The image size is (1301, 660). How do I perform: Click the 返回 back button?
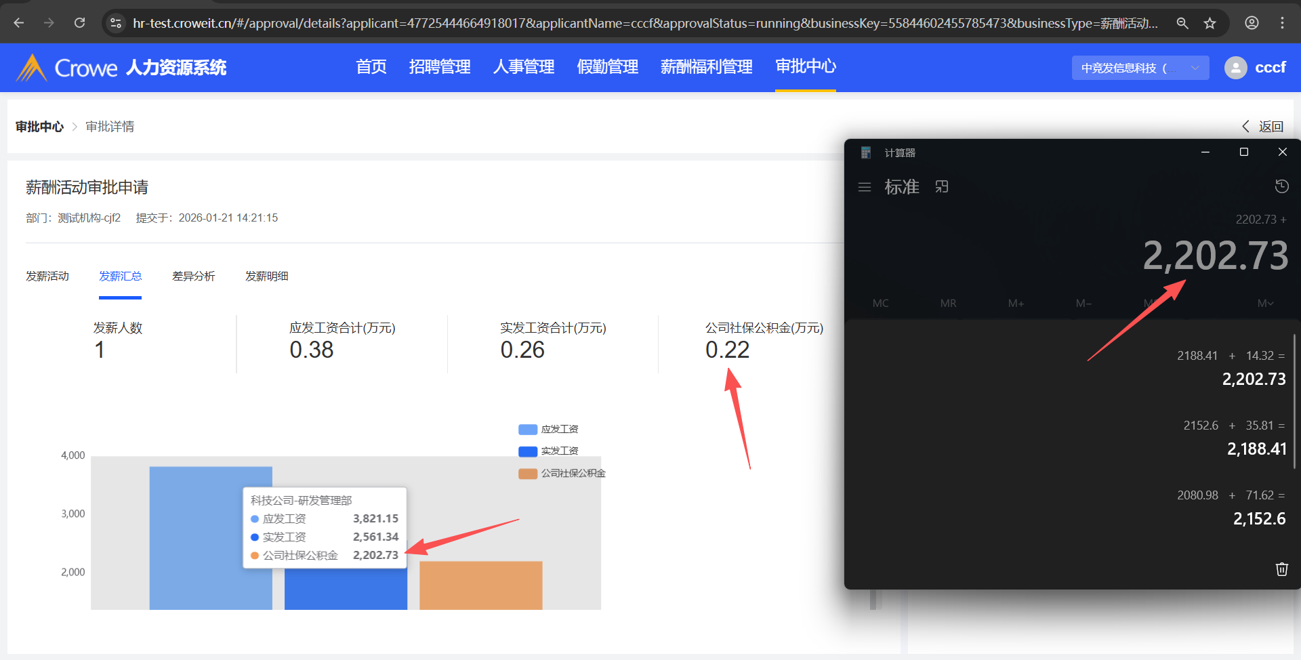(x=1263, y=127)
